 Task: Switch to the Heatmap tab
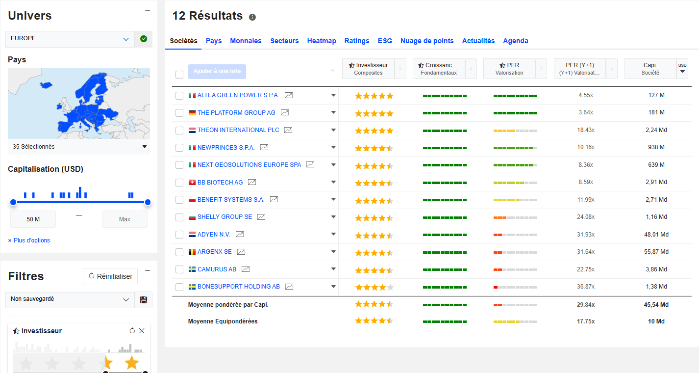[x=322, y=41]
